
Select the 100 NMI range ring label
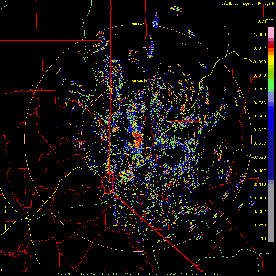pyautogui.click(x=138, y=24)
